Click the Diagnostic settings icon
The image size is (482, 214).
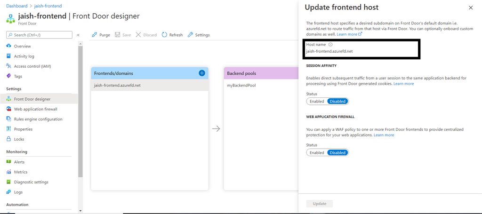click(x=8, y=182)
